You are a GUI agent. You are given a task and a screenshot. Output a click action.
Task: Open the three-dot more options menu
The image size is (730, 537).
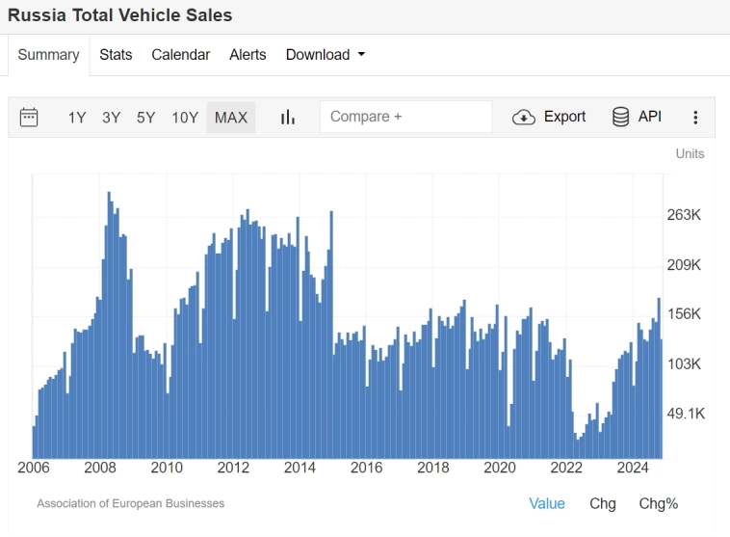point(695,117)
